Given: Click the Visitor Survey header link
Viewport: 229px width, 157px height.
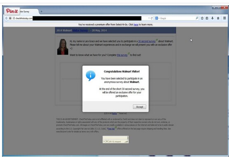Looking at the screenshot, I should (80, 31).
